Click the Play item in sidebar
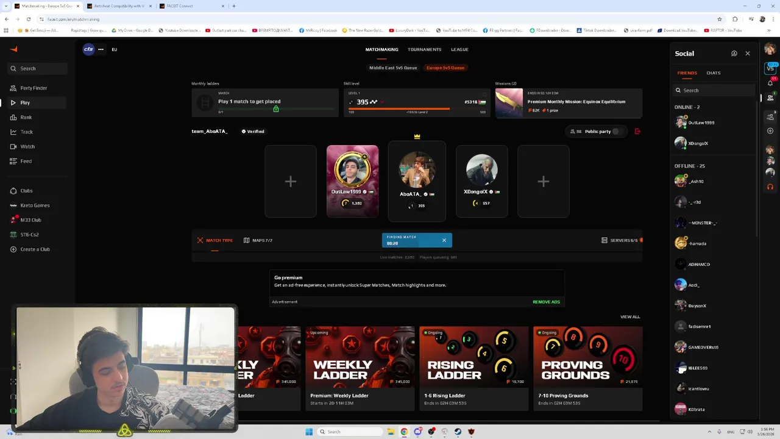Image resolution: width=780 pixels, height=439 pixels. coord(38,102)
